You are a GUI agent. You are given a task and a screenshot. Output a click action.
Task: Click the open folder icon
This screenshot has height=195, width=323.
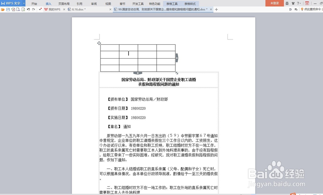pos(3,9)
